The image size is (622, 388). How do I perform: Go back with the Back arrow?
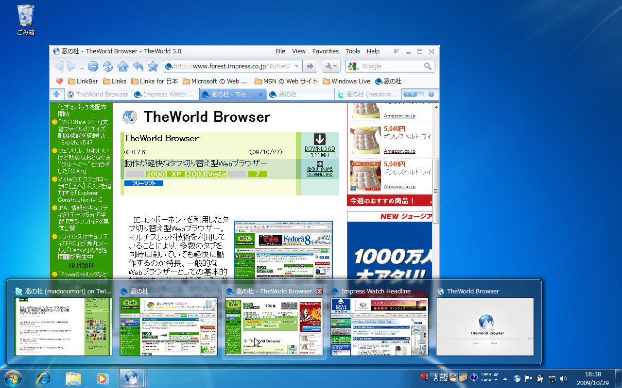[59, 66]
